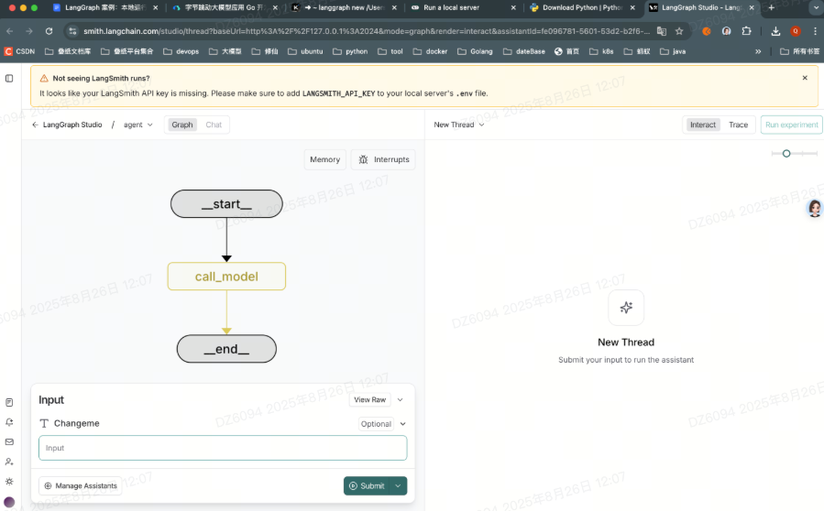The height and width of the screenshot is (511, 824).
Task: Click the floating avatar assistant icon
Action: (x=815, y=209)
